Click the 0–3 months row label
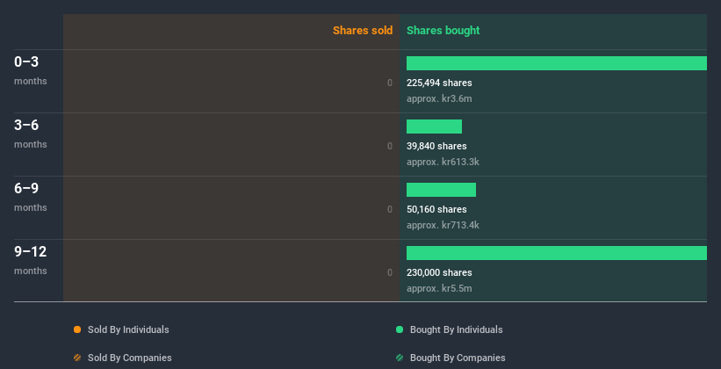The height and width of the screenshot is (369, 721). click(31, 70)
